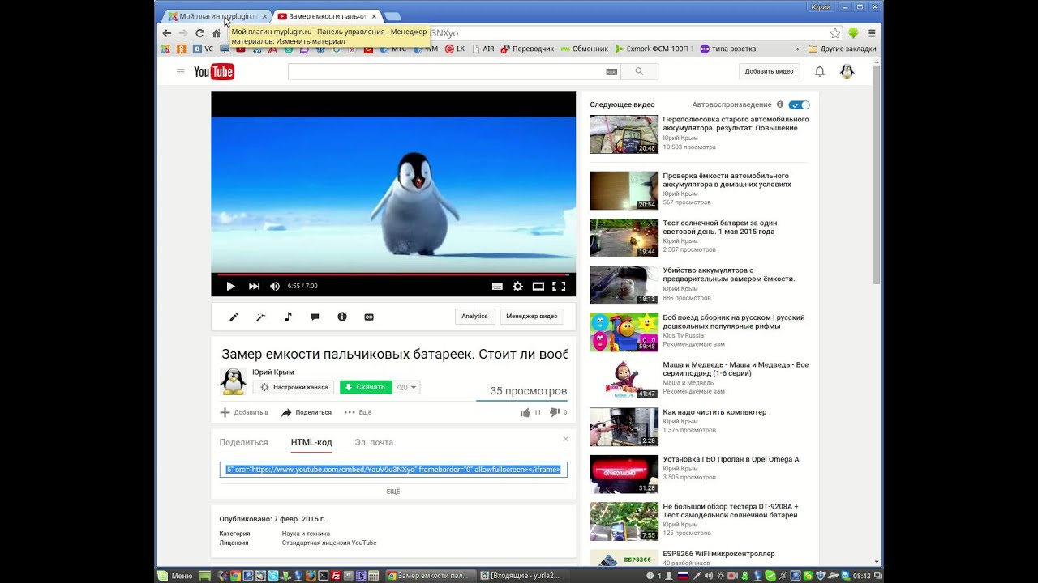Image resolution: width=1038 pixels, height=583 pixels.
Task: Click Добавить в plus button
Action: [244, 412]
